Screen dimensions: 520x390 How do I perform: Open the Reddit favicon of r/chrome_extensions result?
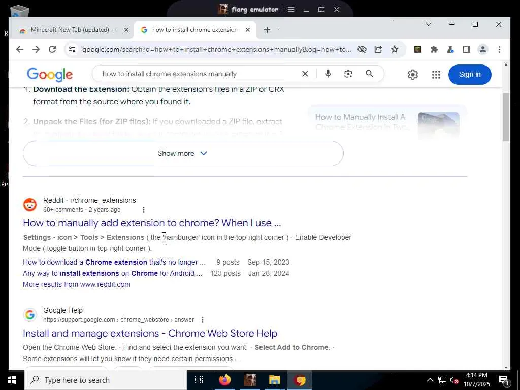click(x=30, y=205)
